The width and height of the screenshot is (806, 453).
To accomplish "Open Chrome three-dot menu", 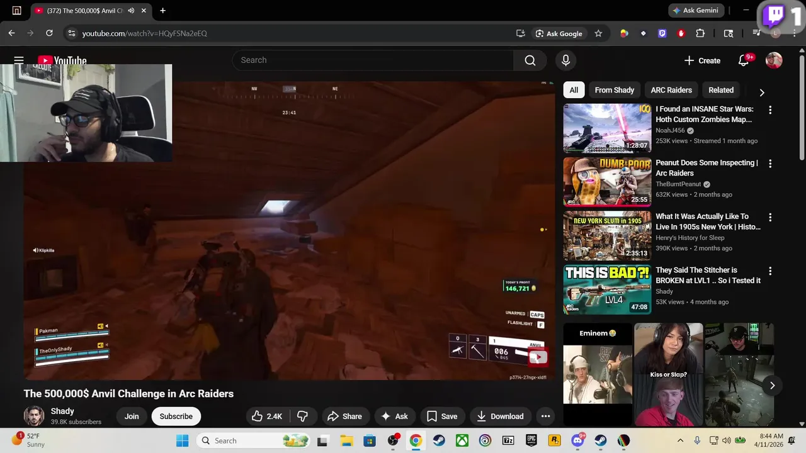I will tap(795, 33).
